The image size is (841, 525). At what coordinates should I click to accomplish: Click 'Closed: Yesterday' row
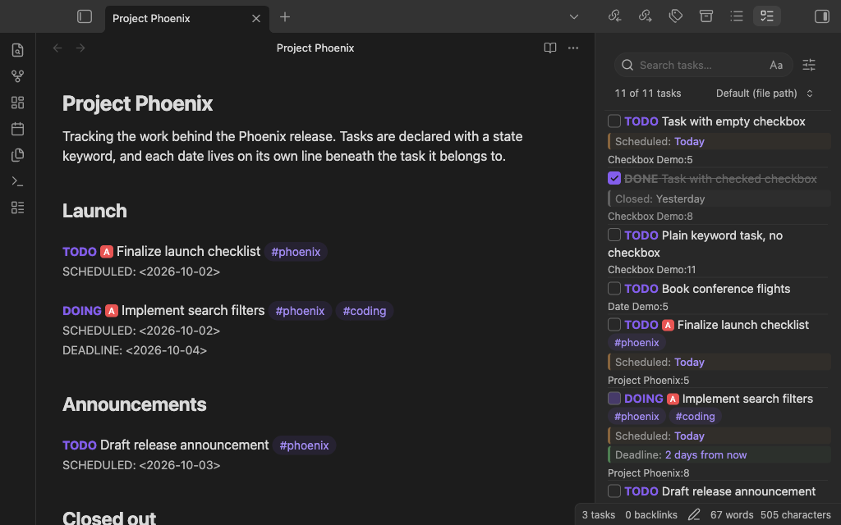(x=719, y=199)
